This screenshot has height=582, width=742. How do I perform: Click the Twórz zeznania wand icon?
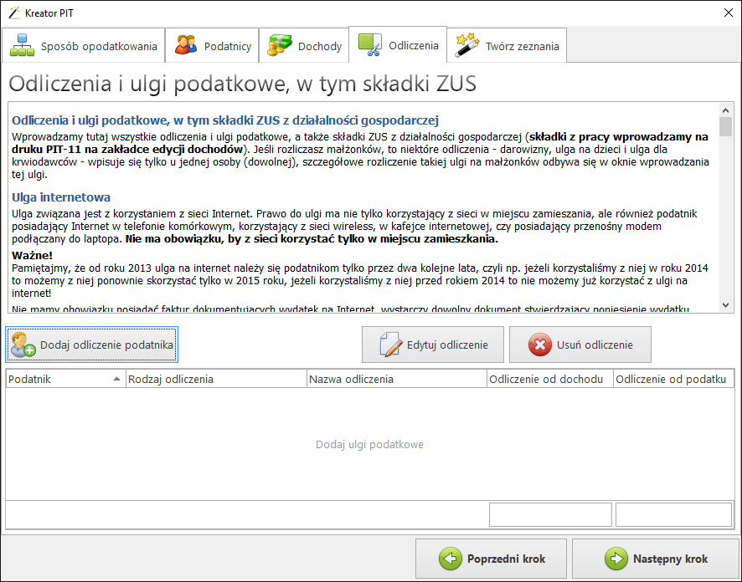tap(466, 46)
